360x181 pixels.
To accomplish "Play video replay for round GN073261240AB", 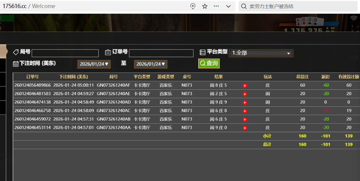I will (x=245, y=119).
